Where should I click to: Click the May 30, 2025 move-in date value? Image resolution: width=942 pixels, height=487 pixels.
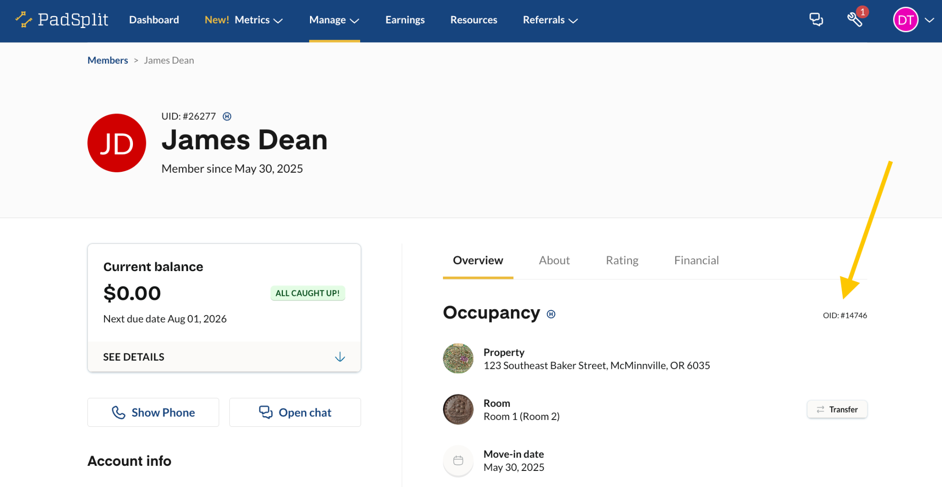click(514, 468)
